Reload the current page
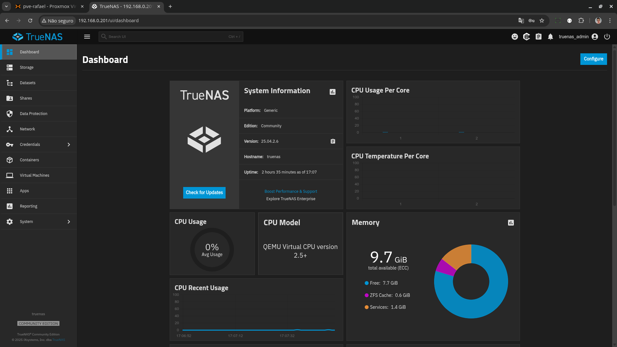617x347 pixels. click(30, 21)
